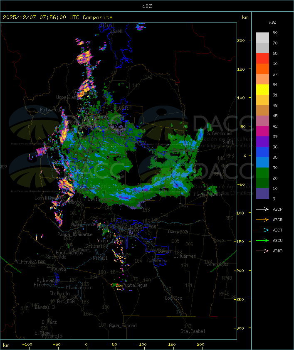
Task: Click the VBBB legend label
Action: click(x=277, y=251)
